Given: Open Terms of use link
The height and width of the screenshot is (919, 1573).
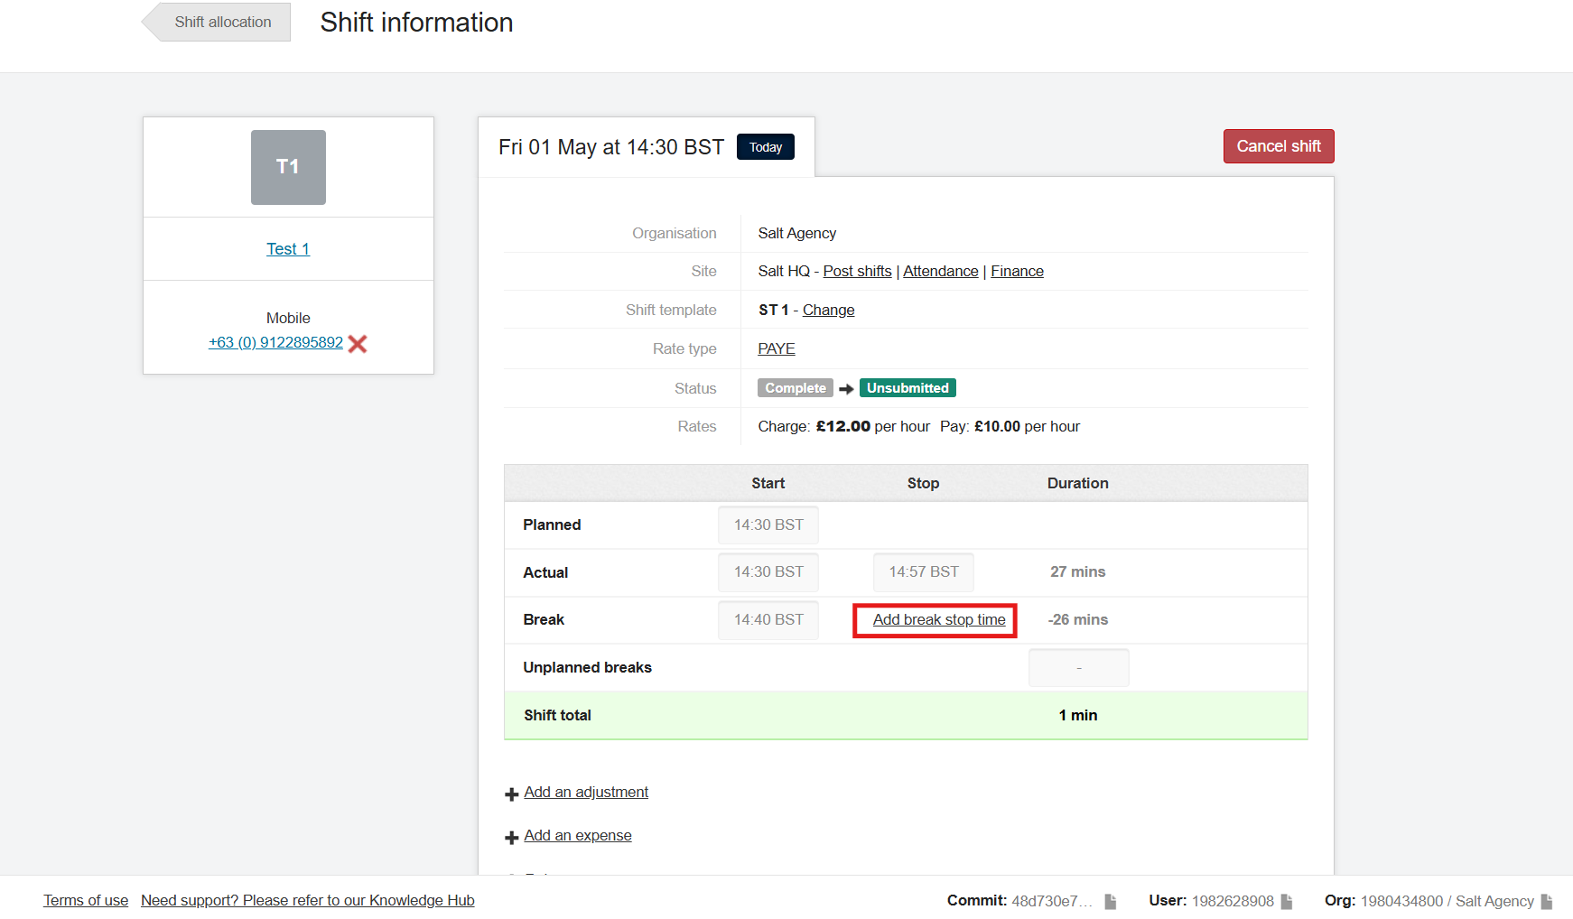Looking at the screenshot, I should [x=86, y=900].
